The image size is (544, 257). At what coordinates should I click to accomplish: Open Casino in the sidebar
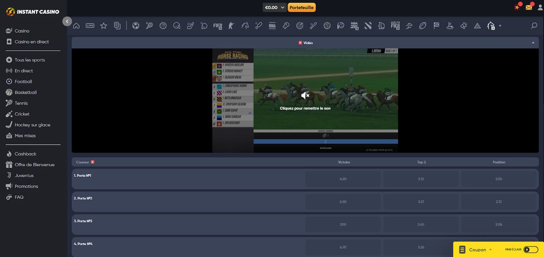pyautogui.click(x=22, y=31)
